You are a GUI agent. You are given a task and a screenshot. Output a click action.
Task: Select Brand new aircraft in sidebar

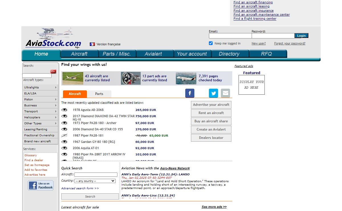(x=40, y=141)
